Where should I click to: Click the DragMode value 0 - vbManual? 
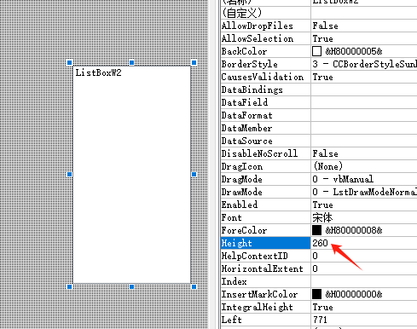343,179
